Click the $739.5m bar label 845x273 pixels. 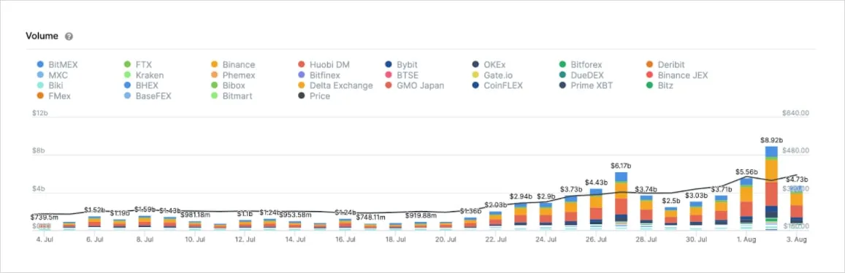pos(45,217)
